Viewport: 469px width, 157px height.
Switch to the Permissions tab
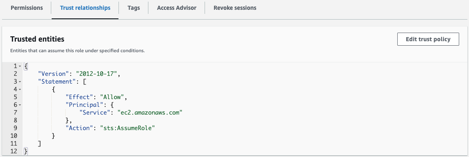coord(27,8)
